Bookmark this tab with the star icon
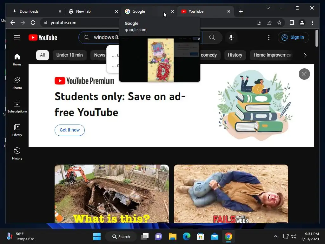Image resolution: width=325 pixels, height=244 pixels. 279,23
